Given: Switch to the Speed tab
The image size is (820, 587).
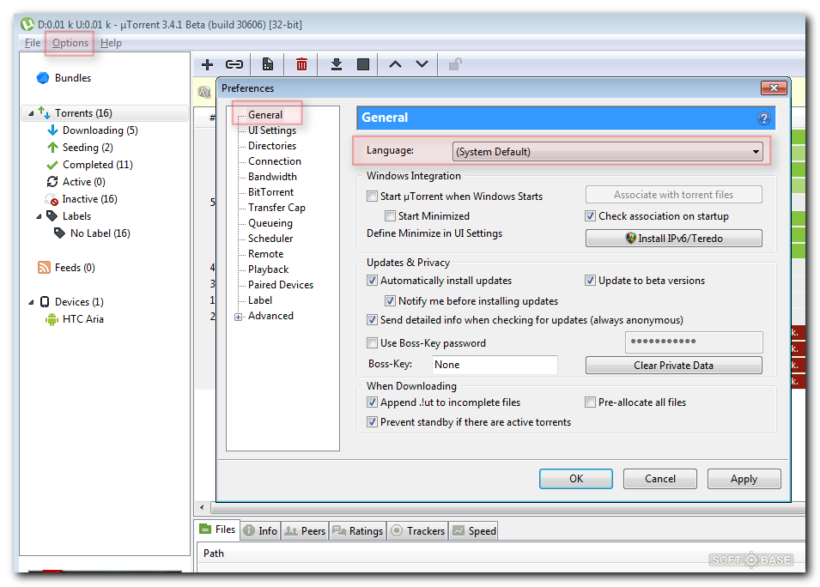Looking at the screenshot, I should 474,530.
